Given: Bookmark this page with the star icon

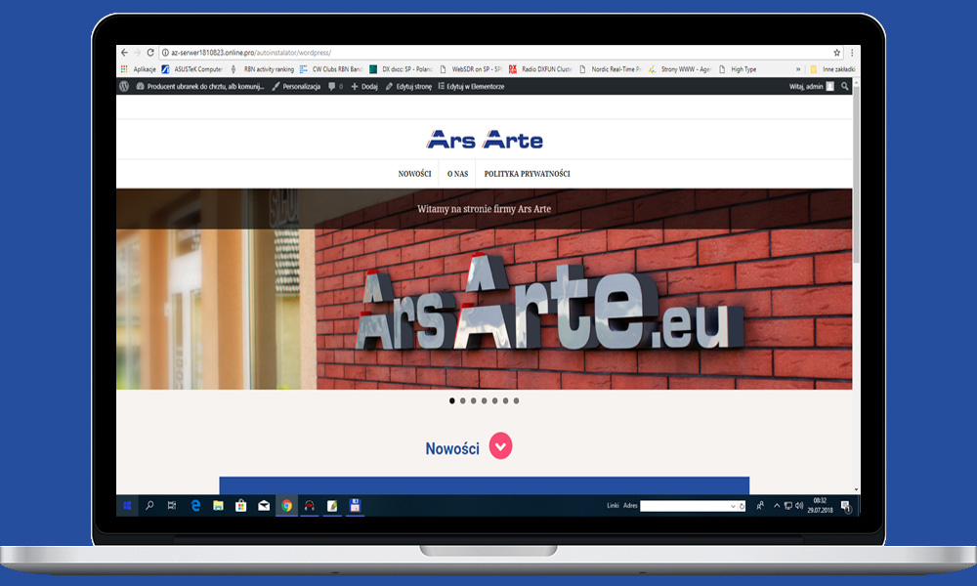Looking at the screenshot, I should click(x=837, y=53).
